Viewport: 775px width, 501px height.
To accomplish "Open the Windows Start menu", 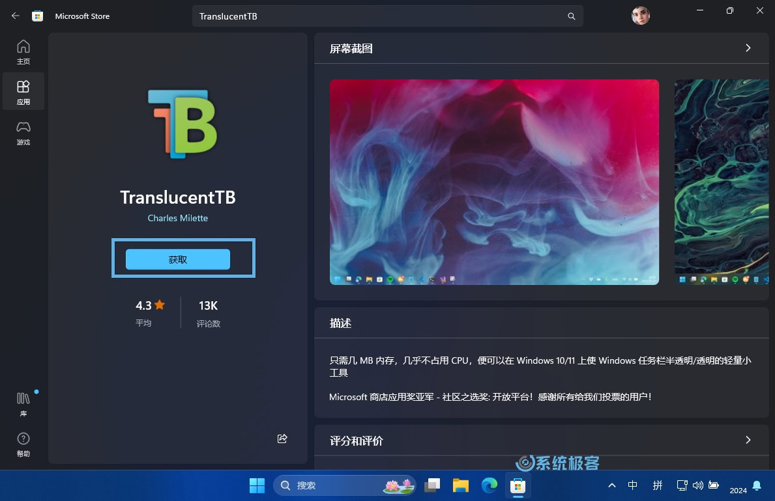I will [x=257, y=485].
